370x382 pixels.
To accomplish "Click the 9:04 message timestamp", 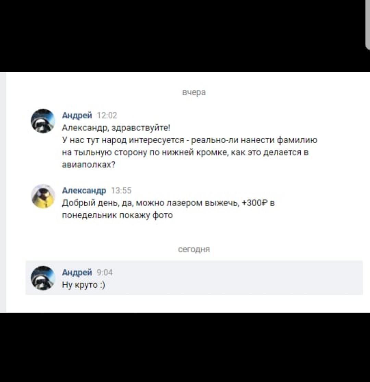I will (105, 272).
